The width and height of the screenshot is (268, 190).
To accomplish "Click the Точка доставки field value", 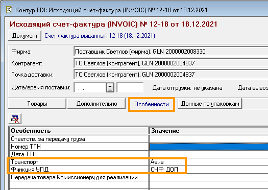I will coord(171,75).
